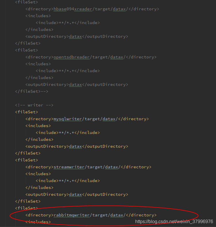Click the <fileSet> tag opening the rabbitmqwriter block
Viewport: 216px width, 227px height.
(27, 208)
